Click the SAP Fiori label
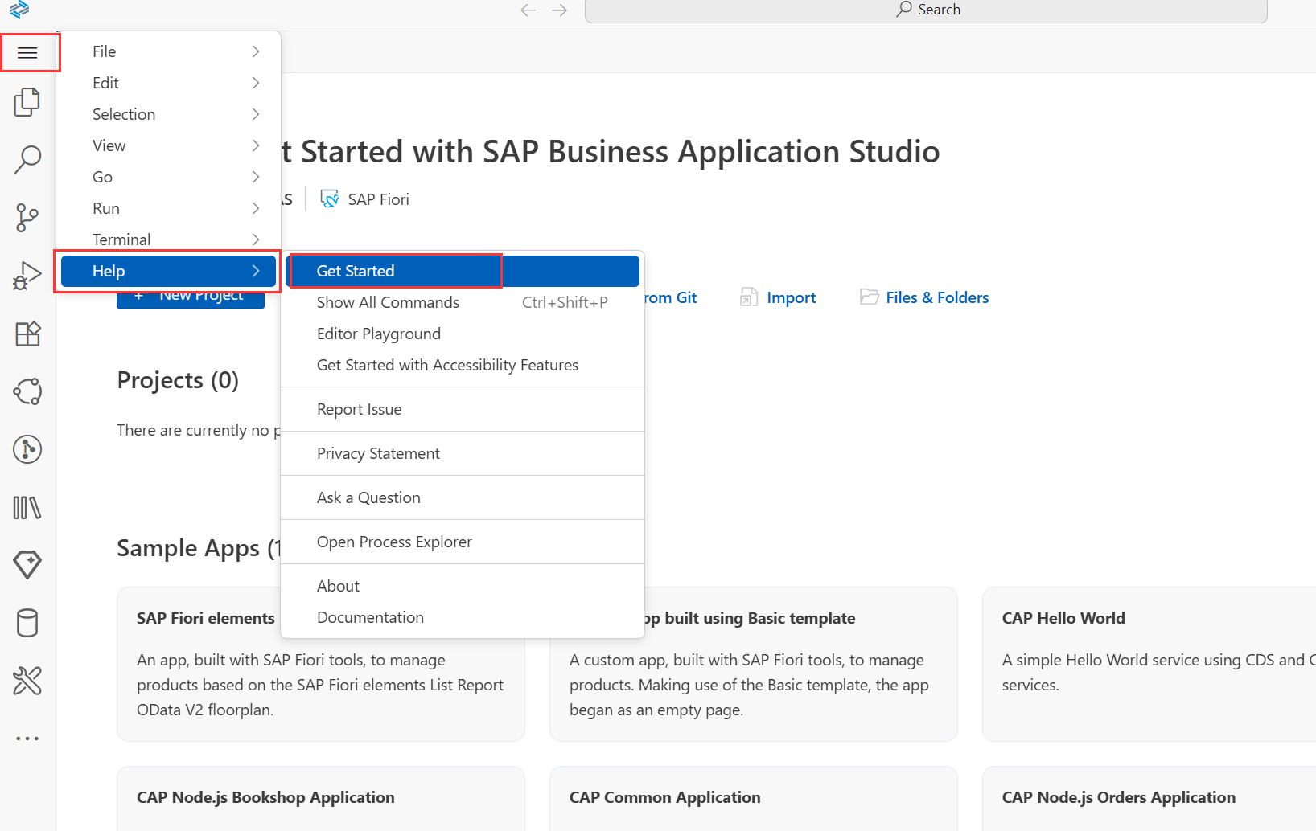Screen dimensions: 1316x831 coord(379,199)
